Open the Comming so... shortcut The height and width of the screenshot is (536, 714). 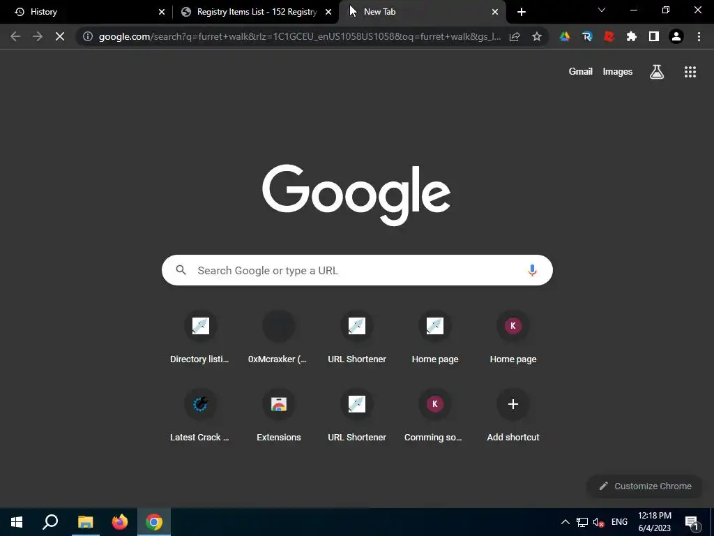[435, 416]
